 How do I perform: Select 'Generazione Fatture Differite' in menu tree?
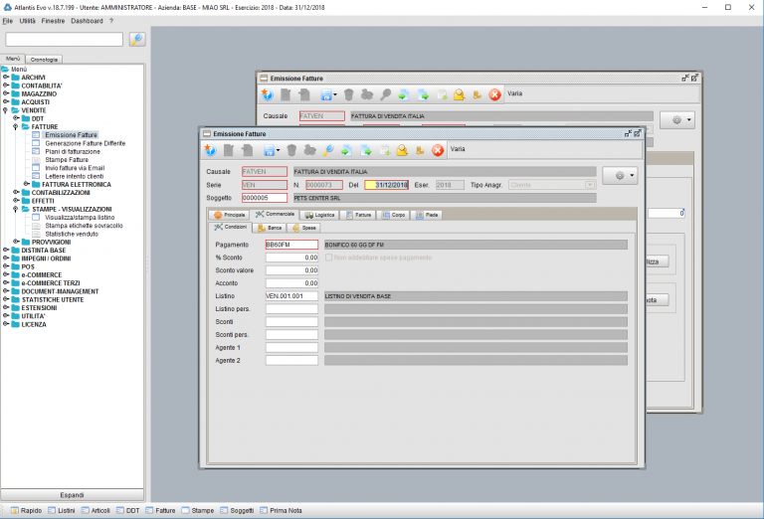click(x=86, y=143)
